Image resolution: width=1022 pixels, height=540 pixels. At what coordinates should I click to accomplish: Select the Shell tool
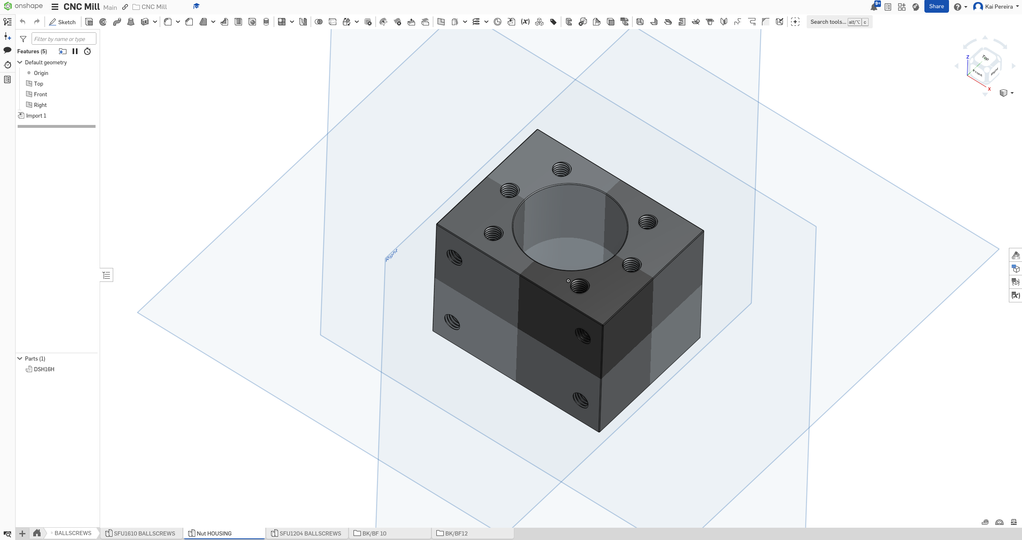click(238, 22)
